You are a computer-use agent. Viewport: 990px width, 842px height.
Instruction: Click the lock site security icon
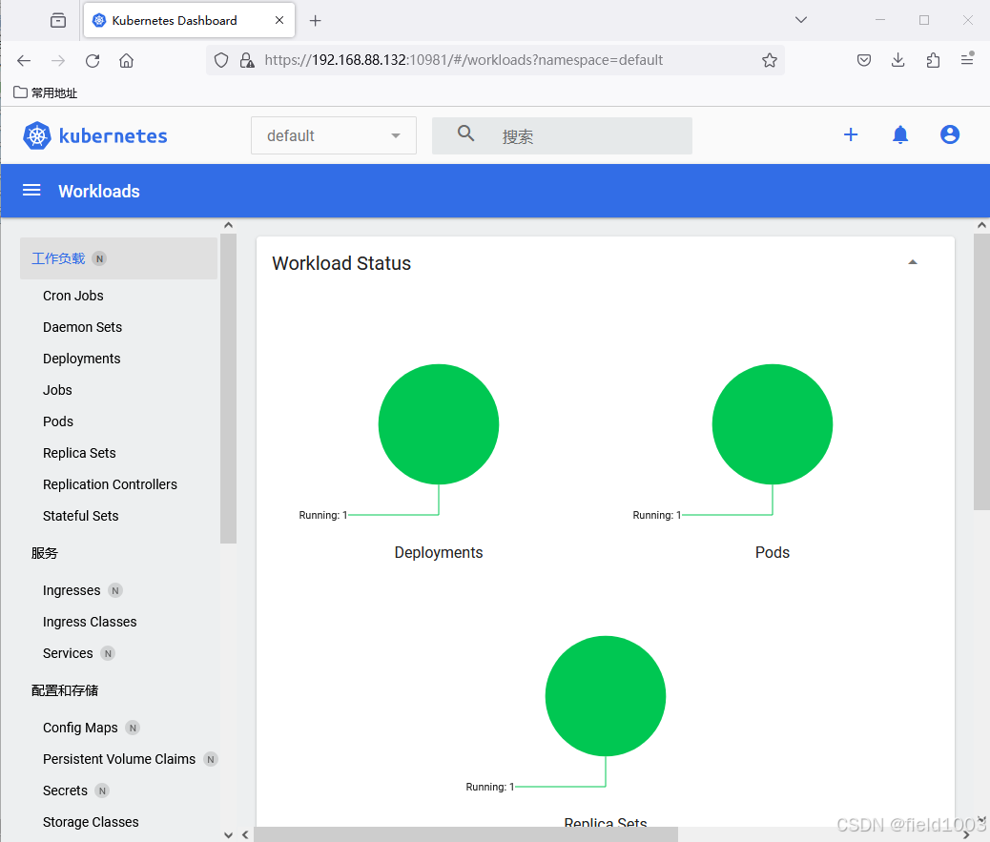(247, 61)
